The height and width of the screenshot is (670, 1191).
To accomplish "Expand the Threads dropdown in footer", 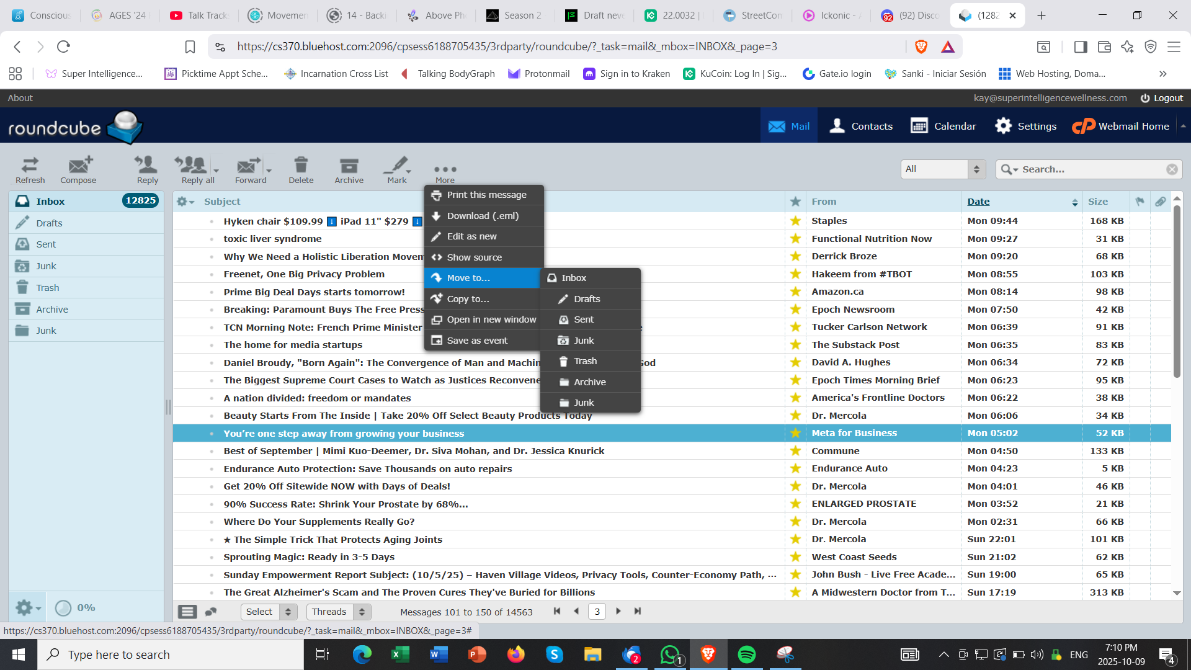I will click(339, 612).
